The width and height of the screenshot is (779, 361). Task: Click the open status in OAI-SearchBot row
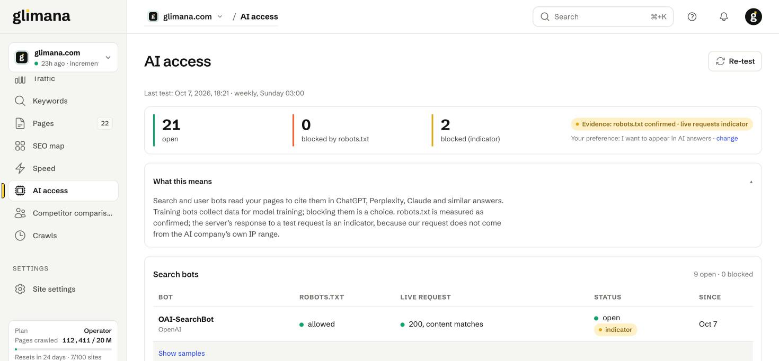pos(607,318)
